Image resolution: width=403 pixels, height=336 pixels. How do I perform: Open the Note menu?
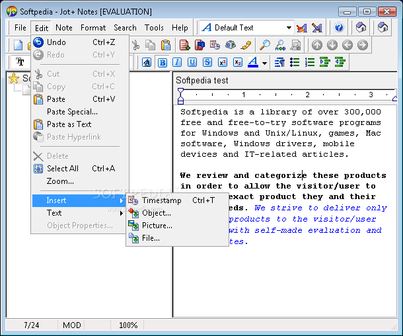[64, 28]
